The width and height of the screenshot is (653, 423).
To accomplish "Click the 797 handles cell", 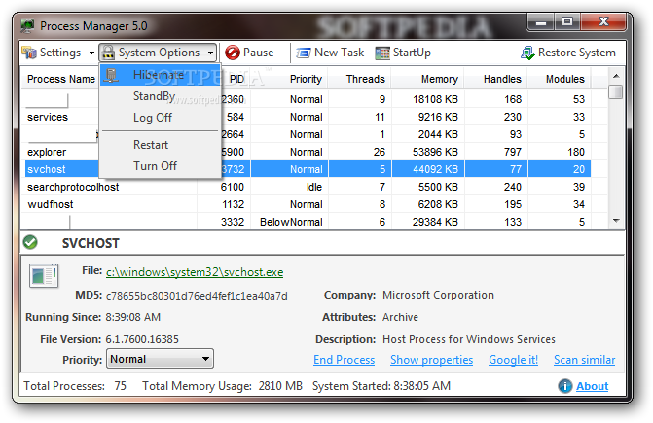I will 513,152.
